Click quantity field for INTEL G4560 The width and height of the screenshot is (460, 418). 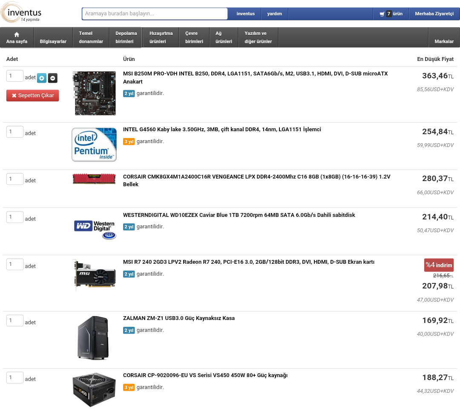[14, 132]
